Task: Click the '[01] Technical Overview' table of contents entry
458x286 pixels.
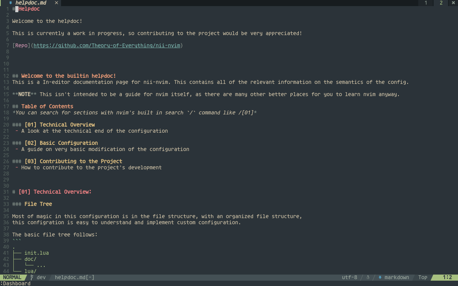Action: tap(60, 125)
